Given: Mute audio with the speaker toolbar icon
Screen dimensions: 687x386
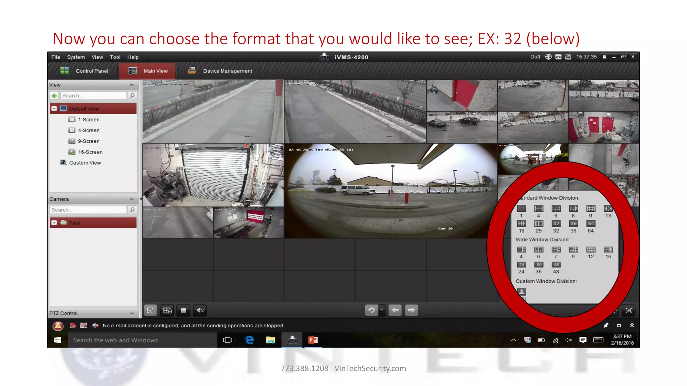Looking at the screenshot, I should tap(200, 310).
